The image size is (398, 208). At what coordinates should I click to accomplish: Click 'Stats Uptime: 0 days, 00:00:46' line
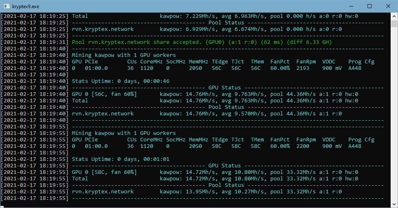121,81
